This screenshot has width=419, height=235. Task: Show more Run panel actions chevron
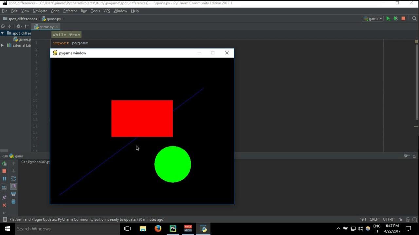click(4, 212)
